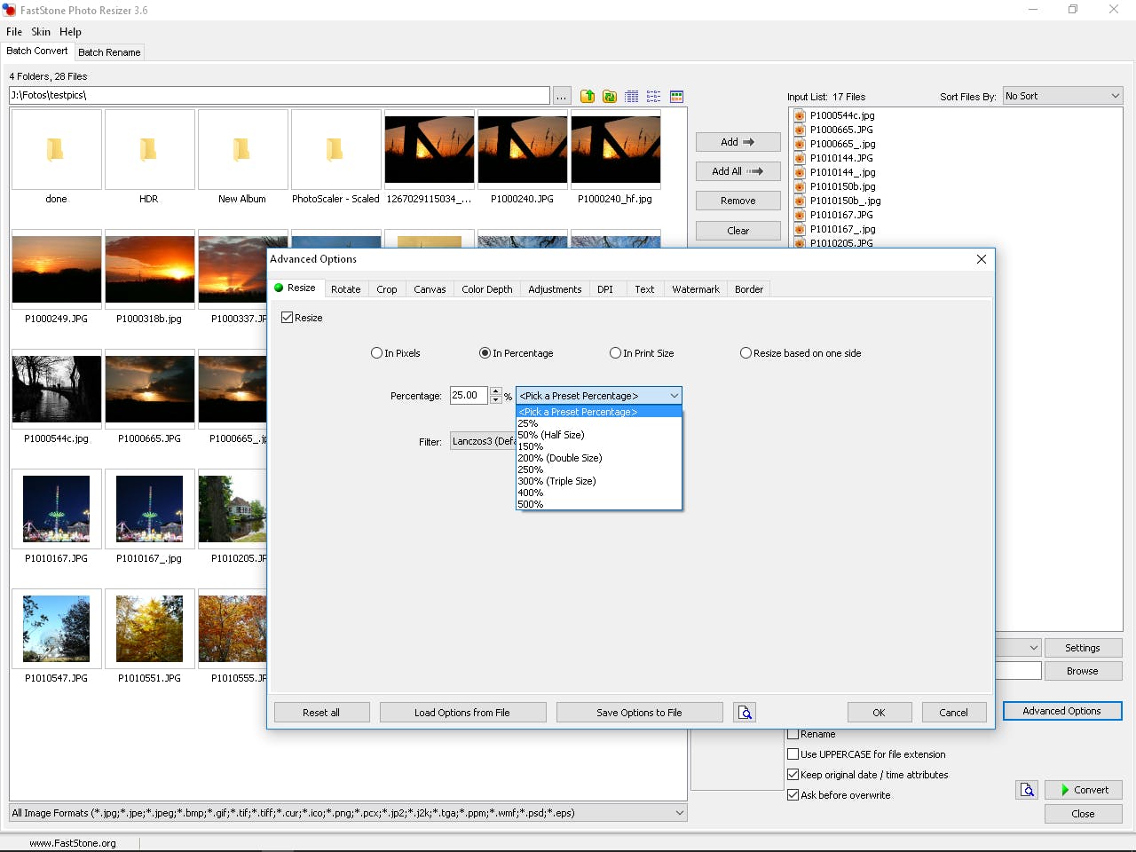Open the Watermark tab

696,289
